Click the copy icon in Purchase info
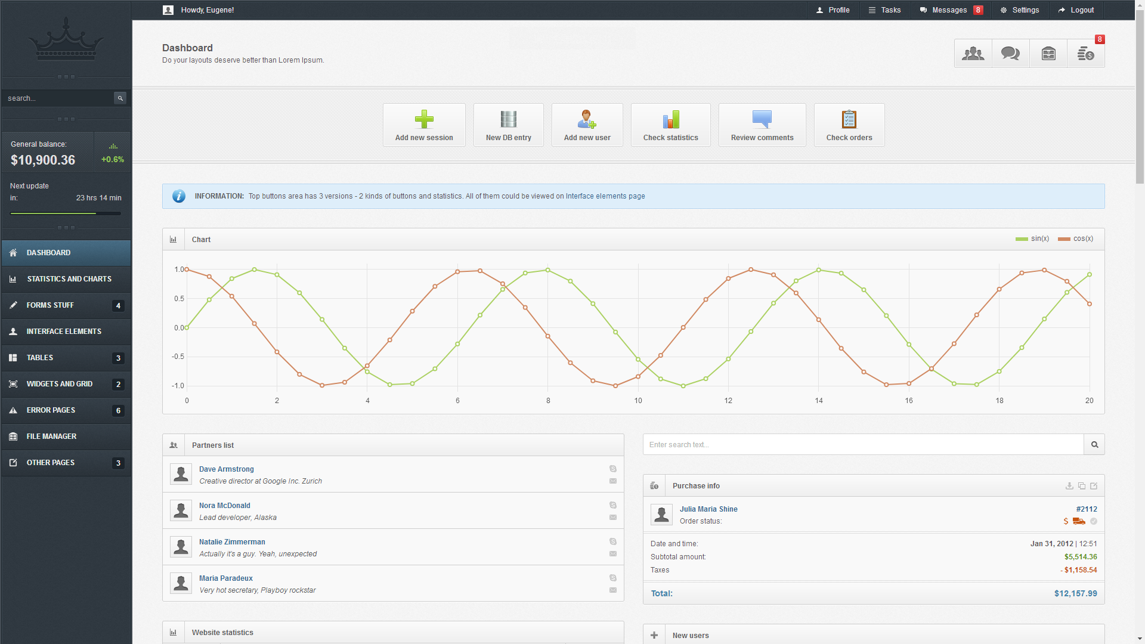This screenshot has height=644, width=1145. [1082, 486]
